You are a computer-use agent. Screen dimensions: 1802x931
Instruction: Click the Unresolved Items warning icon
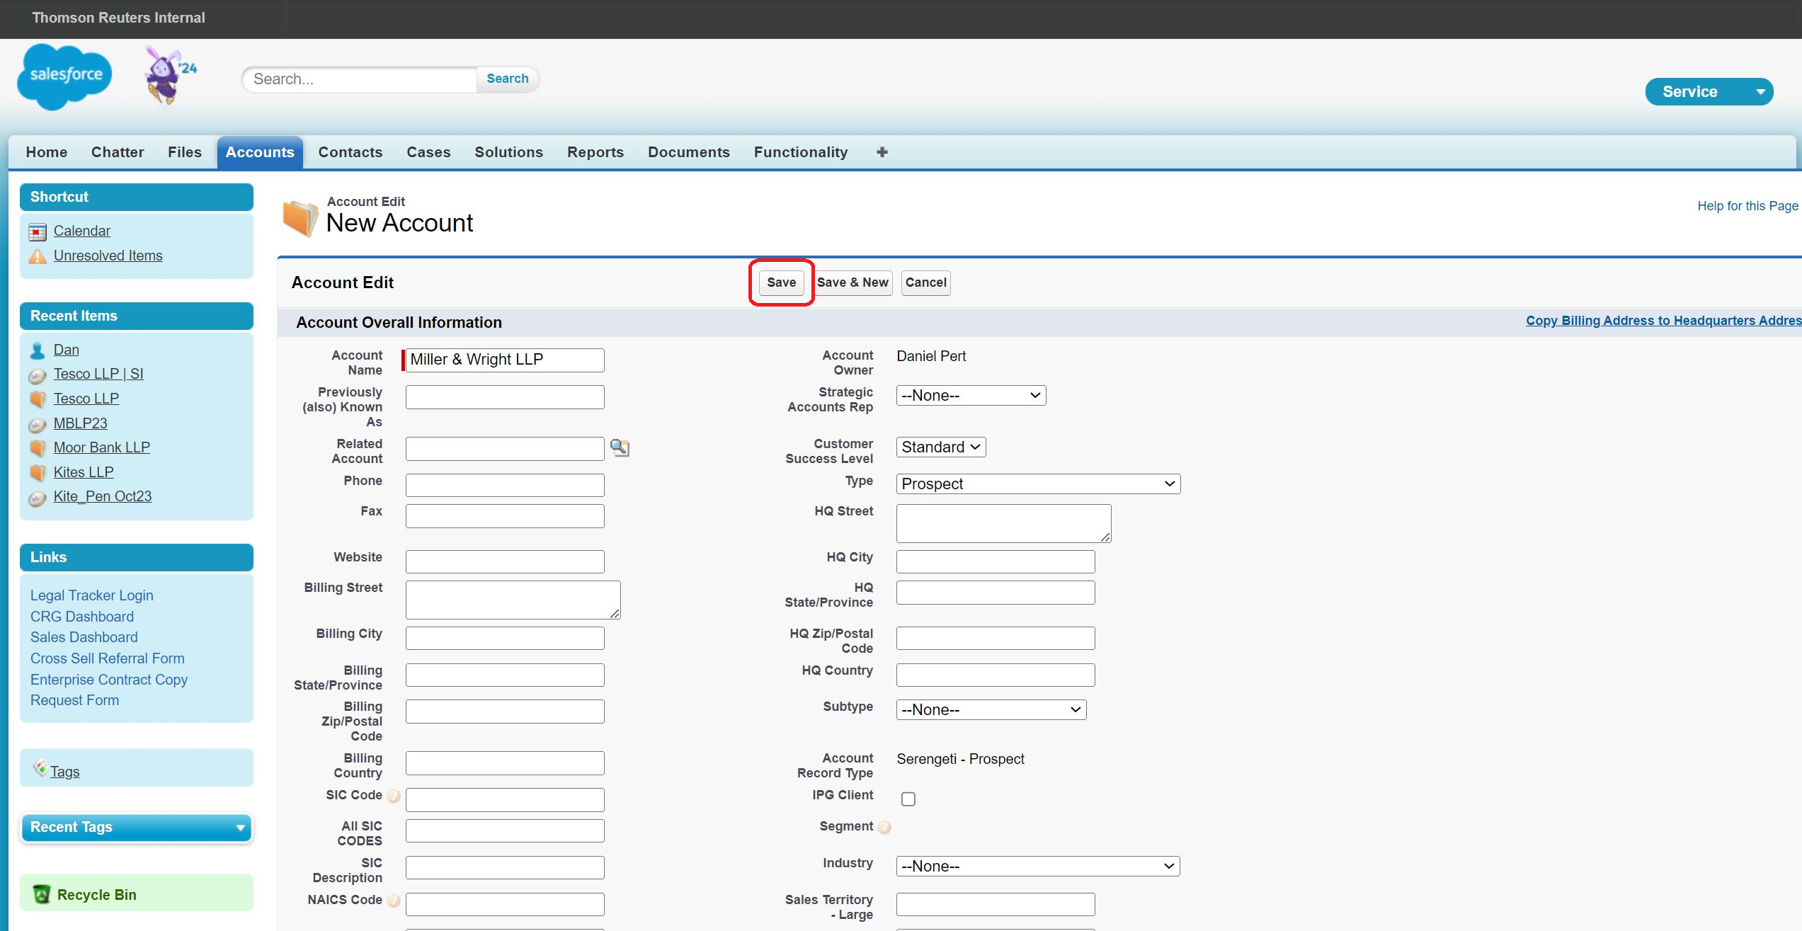(38, 256)
